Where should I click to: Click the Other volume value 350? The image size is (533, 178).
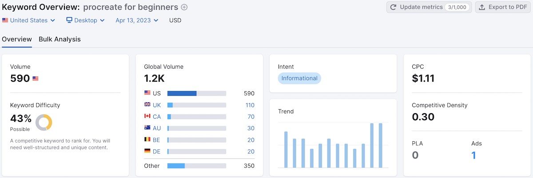click(x=249, y=166)
